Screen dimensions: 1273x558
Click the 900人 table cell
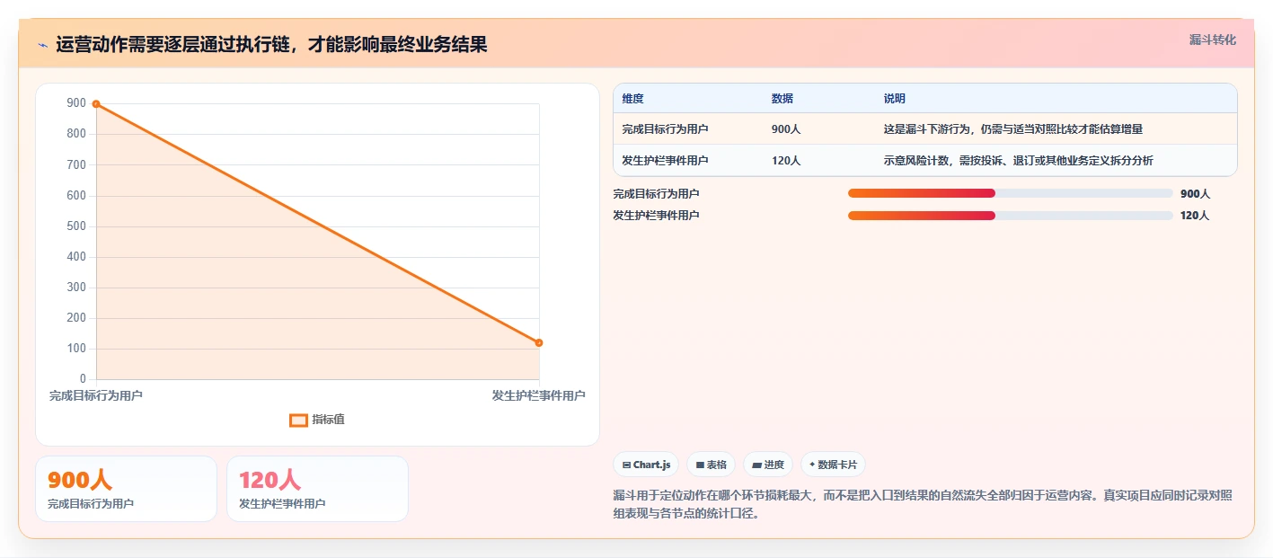(x=786, y=129)
